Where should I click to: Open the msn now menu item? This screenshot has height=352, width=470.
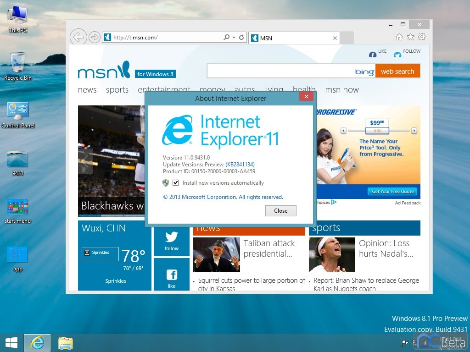(342, 90)
